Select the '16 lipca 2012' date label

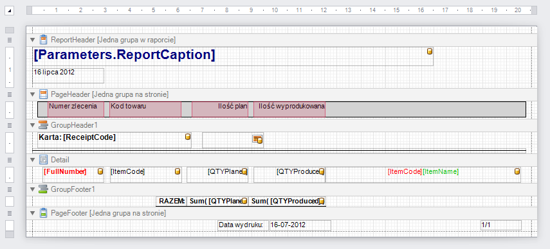68,76
